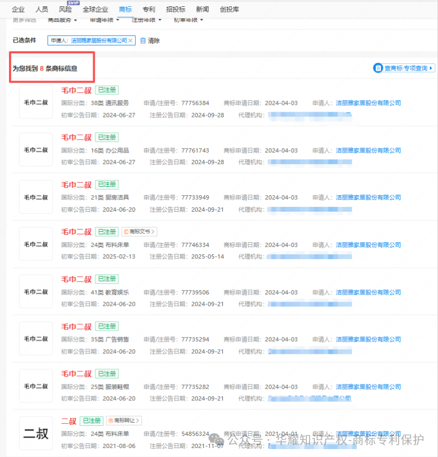This screenshot has height=457, width=438.
Task: Click the 更多筛选 filter label
Action: pos(24,20)
